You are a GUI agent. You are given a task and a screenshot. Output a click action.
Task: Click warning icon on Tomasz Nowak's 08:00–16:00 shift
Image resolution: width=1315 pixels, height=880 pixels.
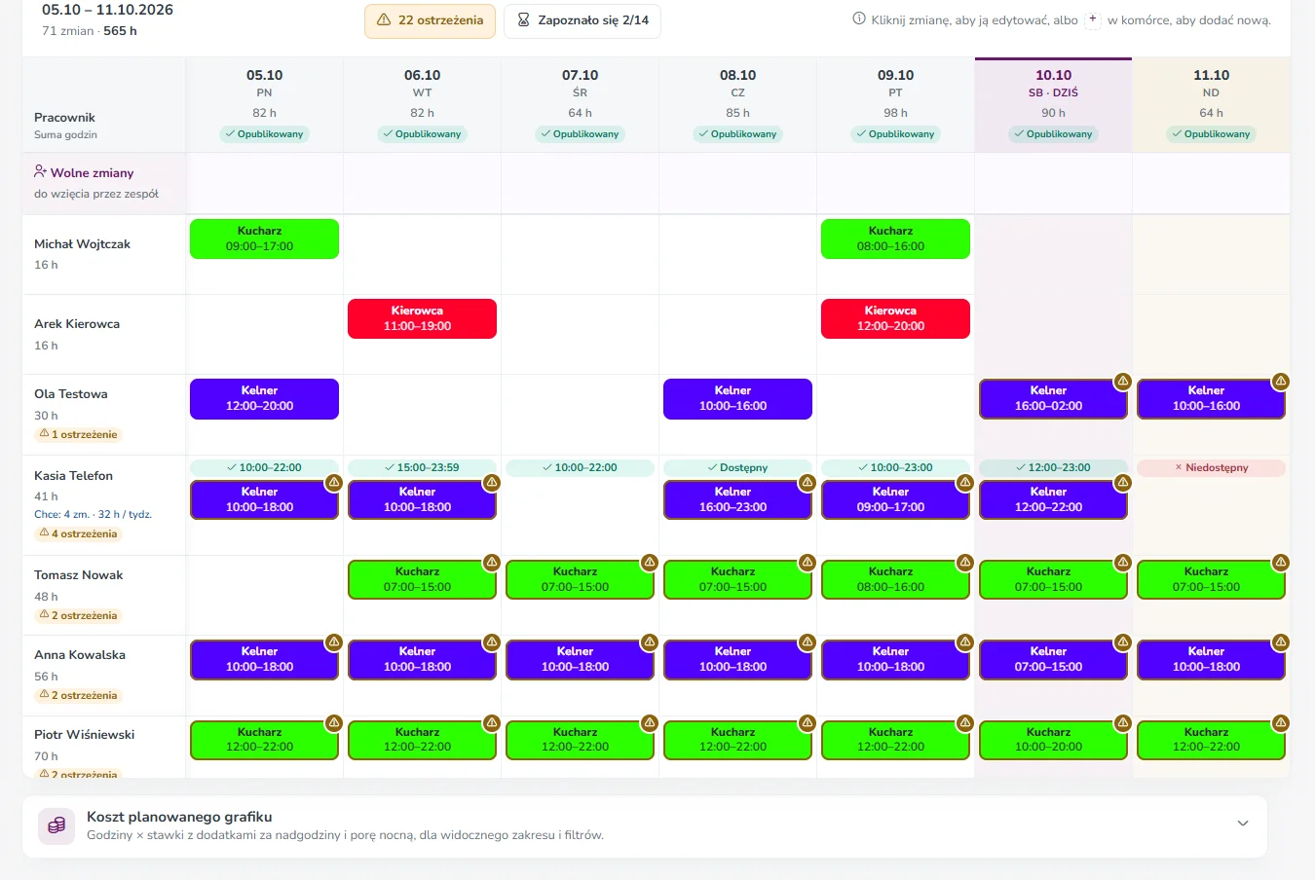pos(965,563)
